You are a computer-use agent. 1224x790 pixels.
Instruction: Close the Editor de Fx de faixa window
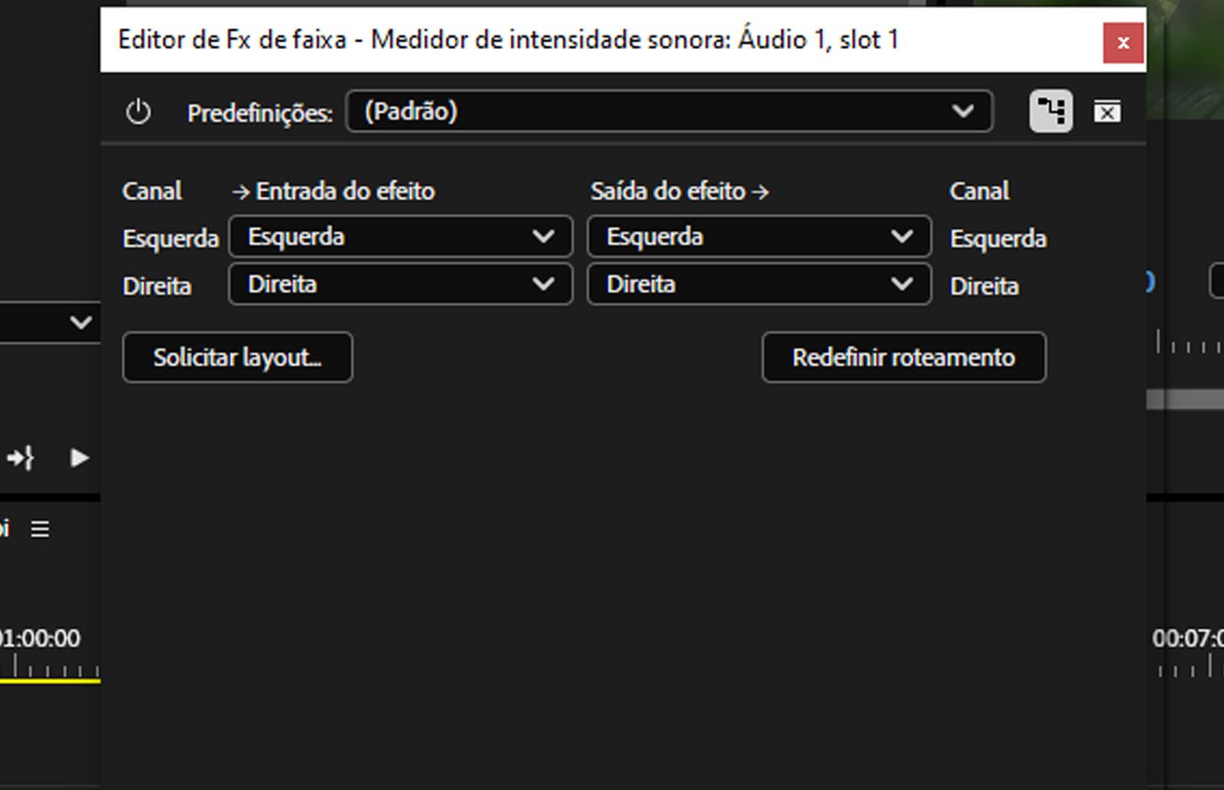click(1123, 43)
